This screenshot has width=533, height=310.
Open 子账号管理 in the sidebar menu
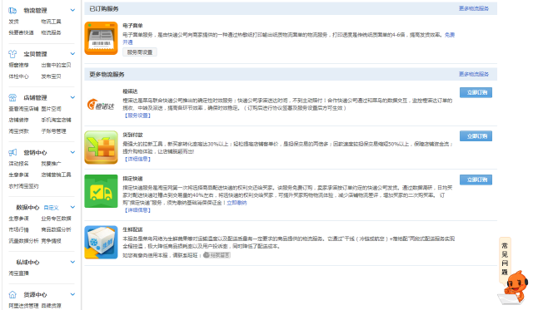(x=53, y=131)
